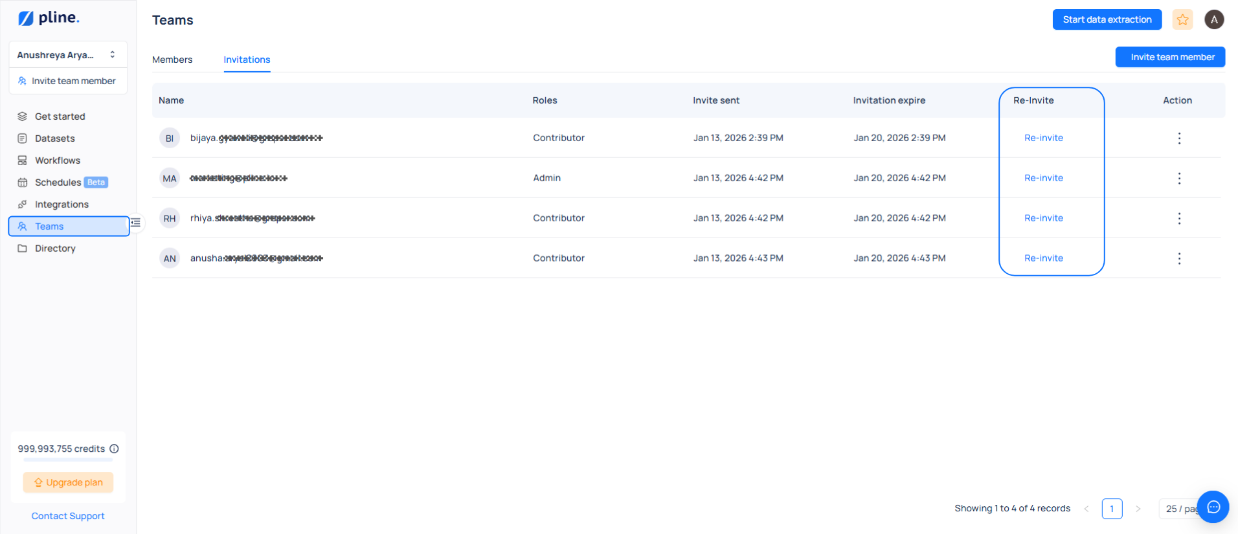
Task: Open action menu for rhiya's invitation
Action: click(x=1179, y=218)
